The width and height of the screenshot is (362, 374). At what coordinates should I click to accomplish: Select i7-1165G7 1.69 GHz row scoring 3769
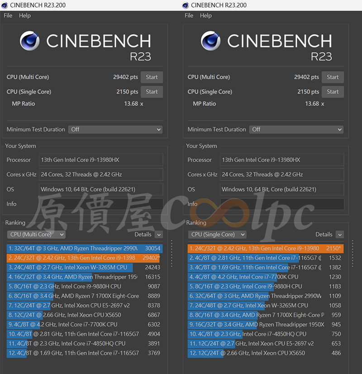[85, 353]
